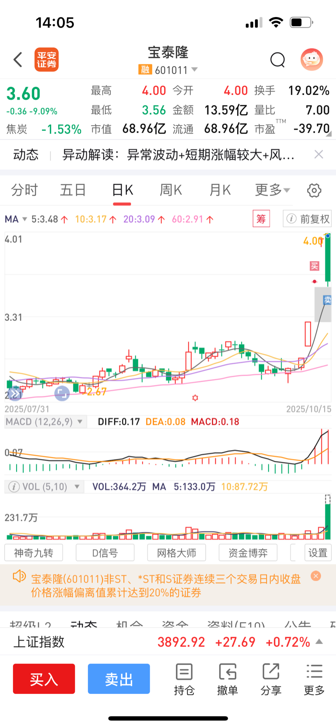Screen dimensions: 336x728
Task: Open the 更多 bottom menu icon
Action: coord(314,679)
